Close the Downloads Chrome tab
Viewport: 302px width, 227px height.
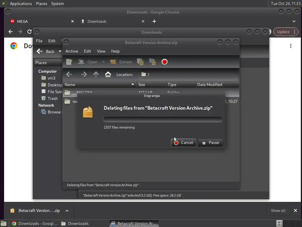[x=143, y=21]
